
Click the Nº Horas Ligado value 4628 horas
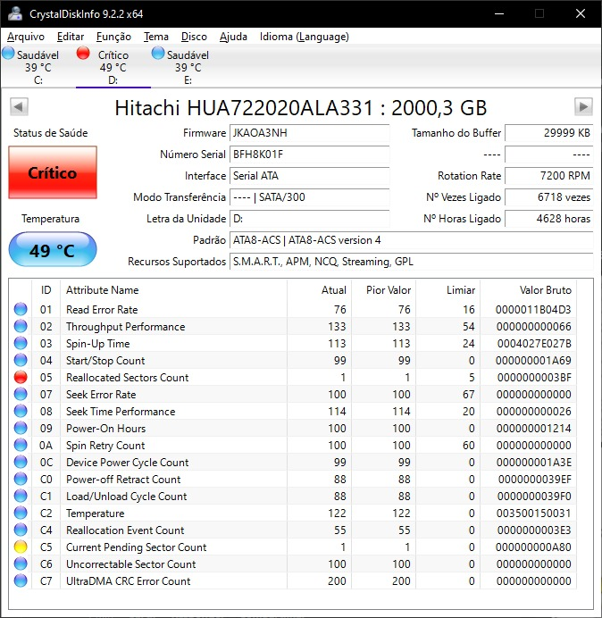tap(548, 218)
